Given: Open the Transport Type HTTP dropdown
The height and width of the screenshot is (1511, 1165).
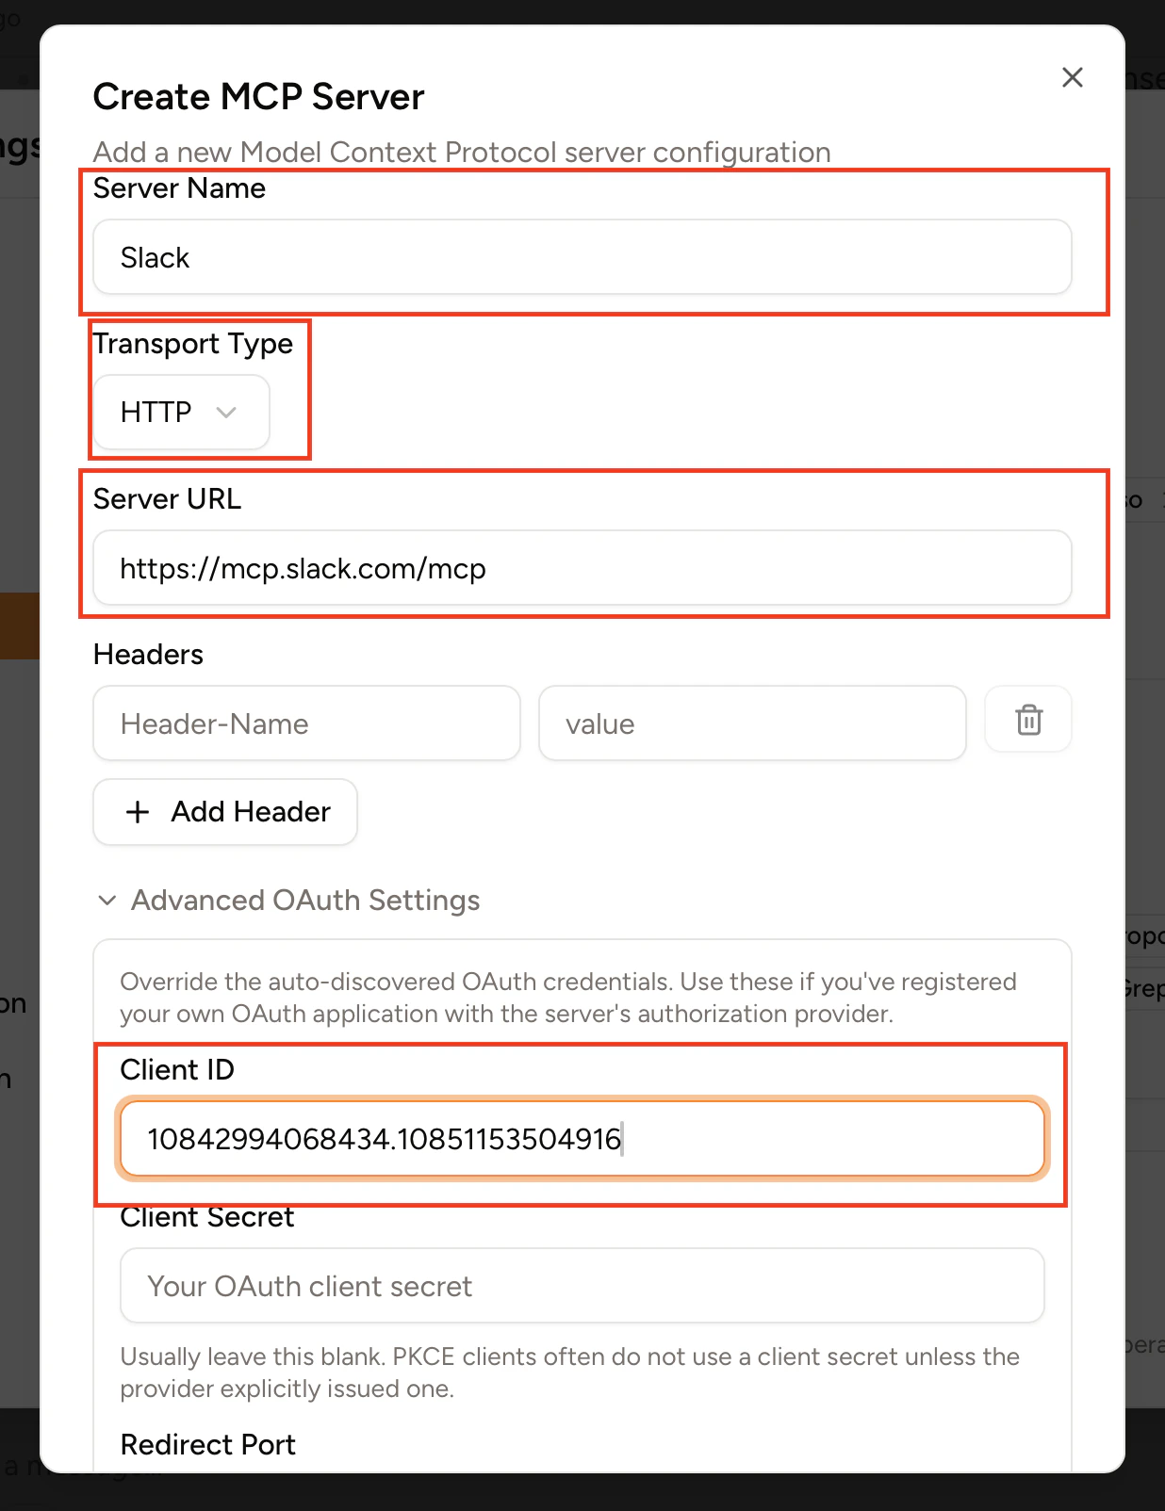Looking at the screenshot, I should pos(181,412).
